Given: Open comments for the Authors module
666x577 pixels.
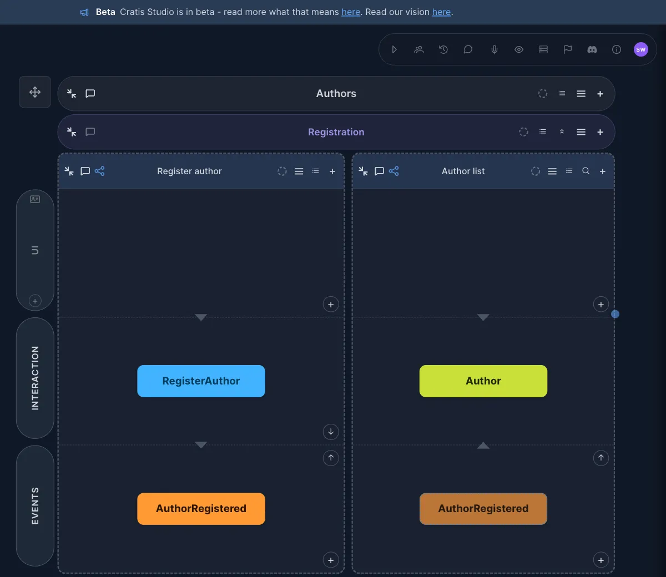Looking at the screenshot, I should point(90,93).
